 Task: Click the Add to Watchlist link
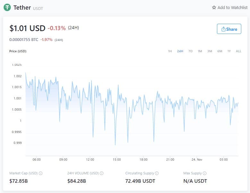[230, 7]
